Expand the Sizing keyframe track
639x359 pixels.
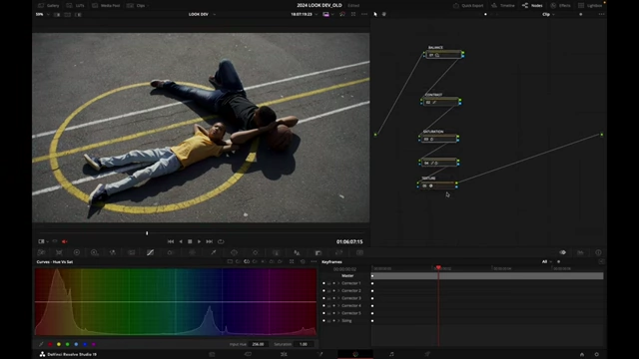[338, 321]
